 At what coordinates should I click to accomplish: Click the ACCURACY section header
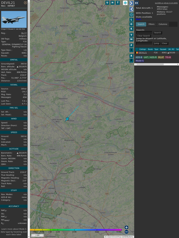pyautogui.click(x=14, y=206)
